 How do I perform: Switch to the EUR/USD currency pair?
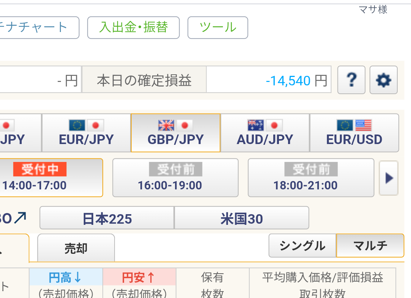[354, 133]
